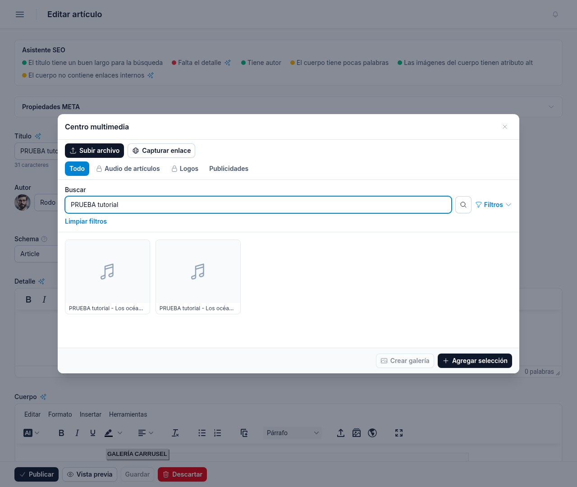Viewport: 577px width, 487px height.
Task: Click the AI sparkle next to enlaces internos
Action: coord(151,75)
